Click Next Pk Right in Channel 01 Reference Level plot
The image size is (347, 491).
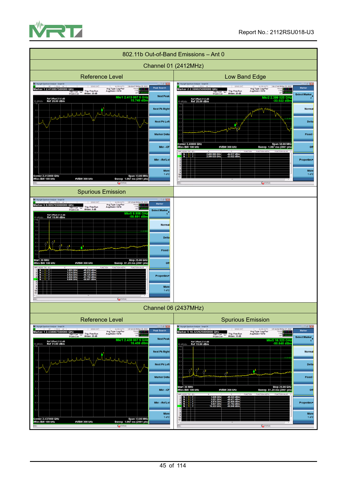(160, 109)
